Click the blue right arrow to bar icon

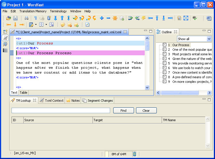tap(170, 18)
